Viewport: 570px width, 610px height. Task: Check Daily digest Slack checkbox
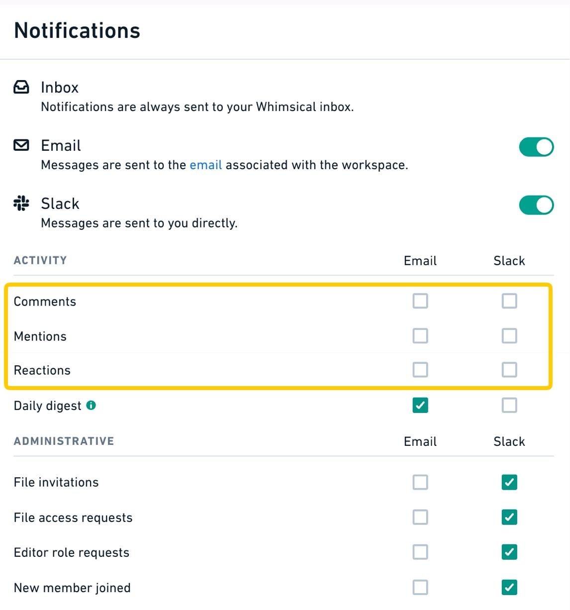click(x=509, y=406)
